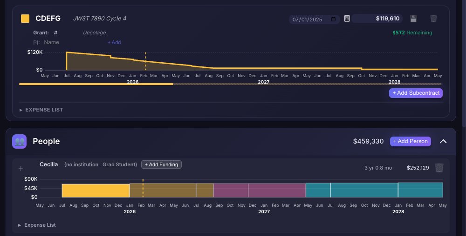
Task: Expand the CDEFG grant Expense List
Action: 41,110
